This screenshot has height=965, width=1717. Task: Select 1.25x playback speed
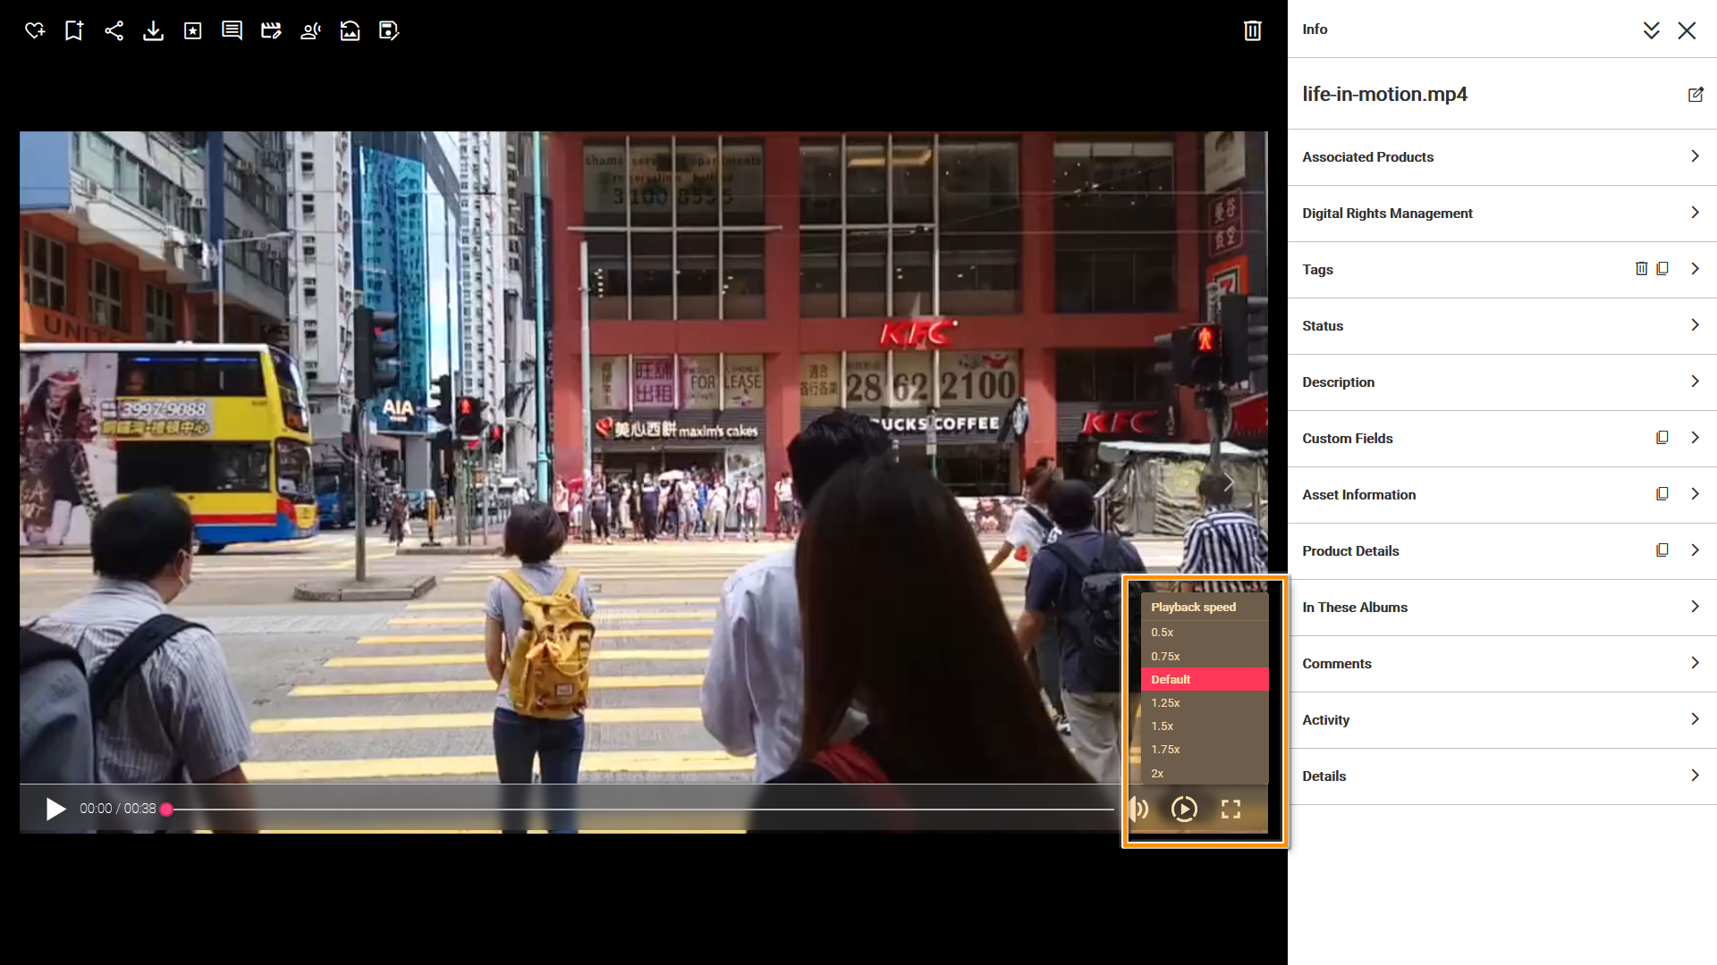click(x=1205, y=702)
